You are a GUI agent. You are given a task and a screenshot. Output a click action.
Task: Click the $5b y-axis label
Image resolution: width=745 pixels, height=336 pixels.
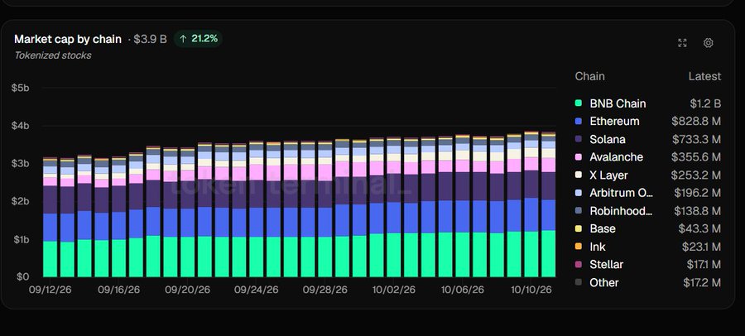[x=21, y=88]
